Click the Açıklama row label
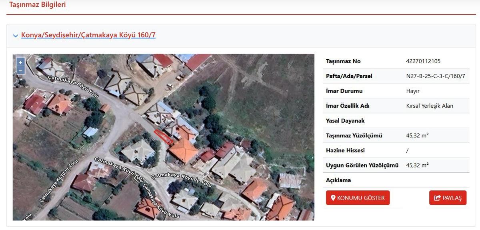The image size is (480, 230). (338, 180)
